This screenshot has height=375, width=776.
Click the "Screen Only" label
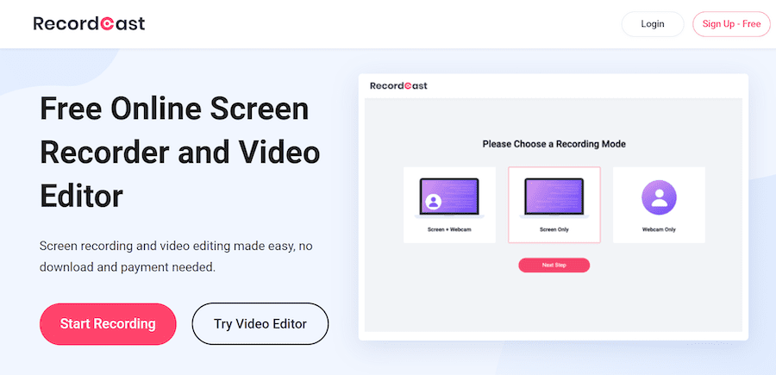click(x=554, y=229)
